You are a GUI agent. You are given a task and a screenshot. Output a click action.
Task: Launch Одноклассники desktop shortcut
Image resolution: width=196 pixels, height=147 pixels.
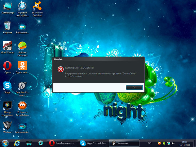coord(23,65)
